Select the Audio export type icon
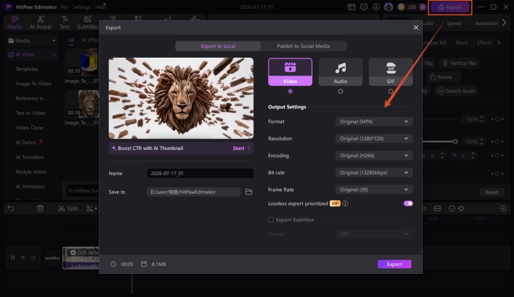The width and height of the screenshot is (514, 297). pyautogui.click(x=341, y=72)
